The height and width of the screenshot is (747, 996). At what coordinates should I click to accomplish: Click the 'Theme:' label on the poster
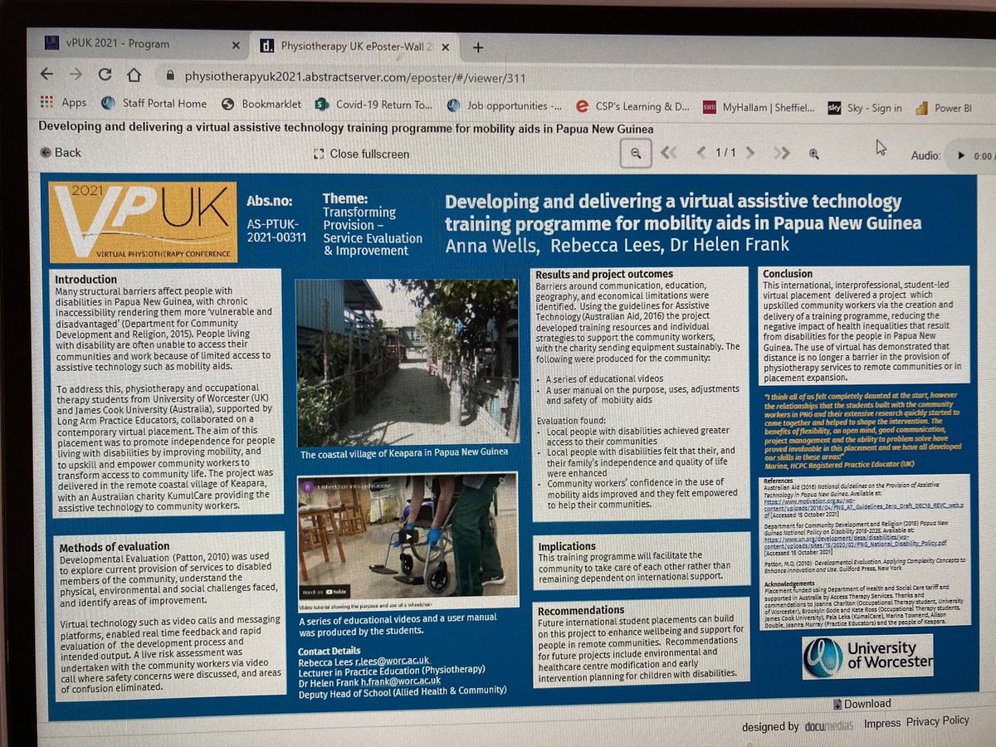(345, 198)
